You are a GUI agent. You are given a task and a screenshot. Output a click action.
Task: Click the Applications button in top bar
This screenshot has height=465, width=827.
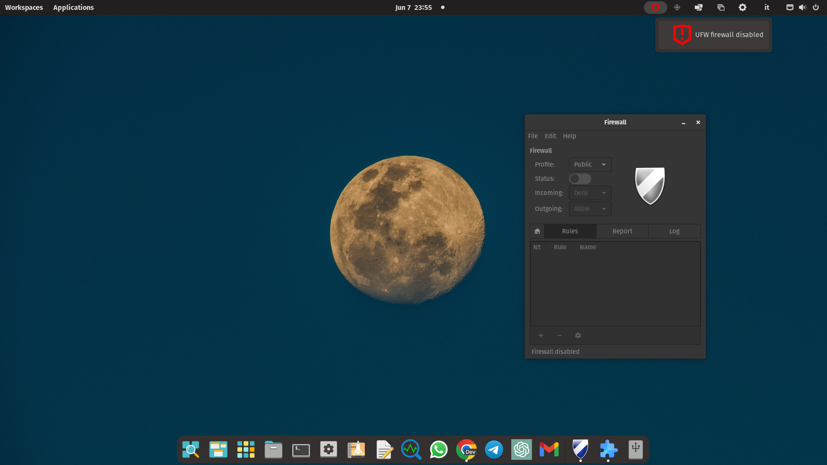pyautogui.click(x=73, y=7)
